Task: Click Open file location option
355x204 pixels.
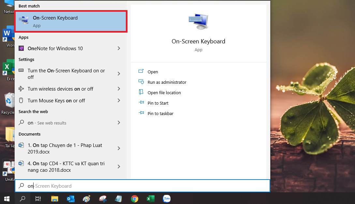Action: pos(164,93)
